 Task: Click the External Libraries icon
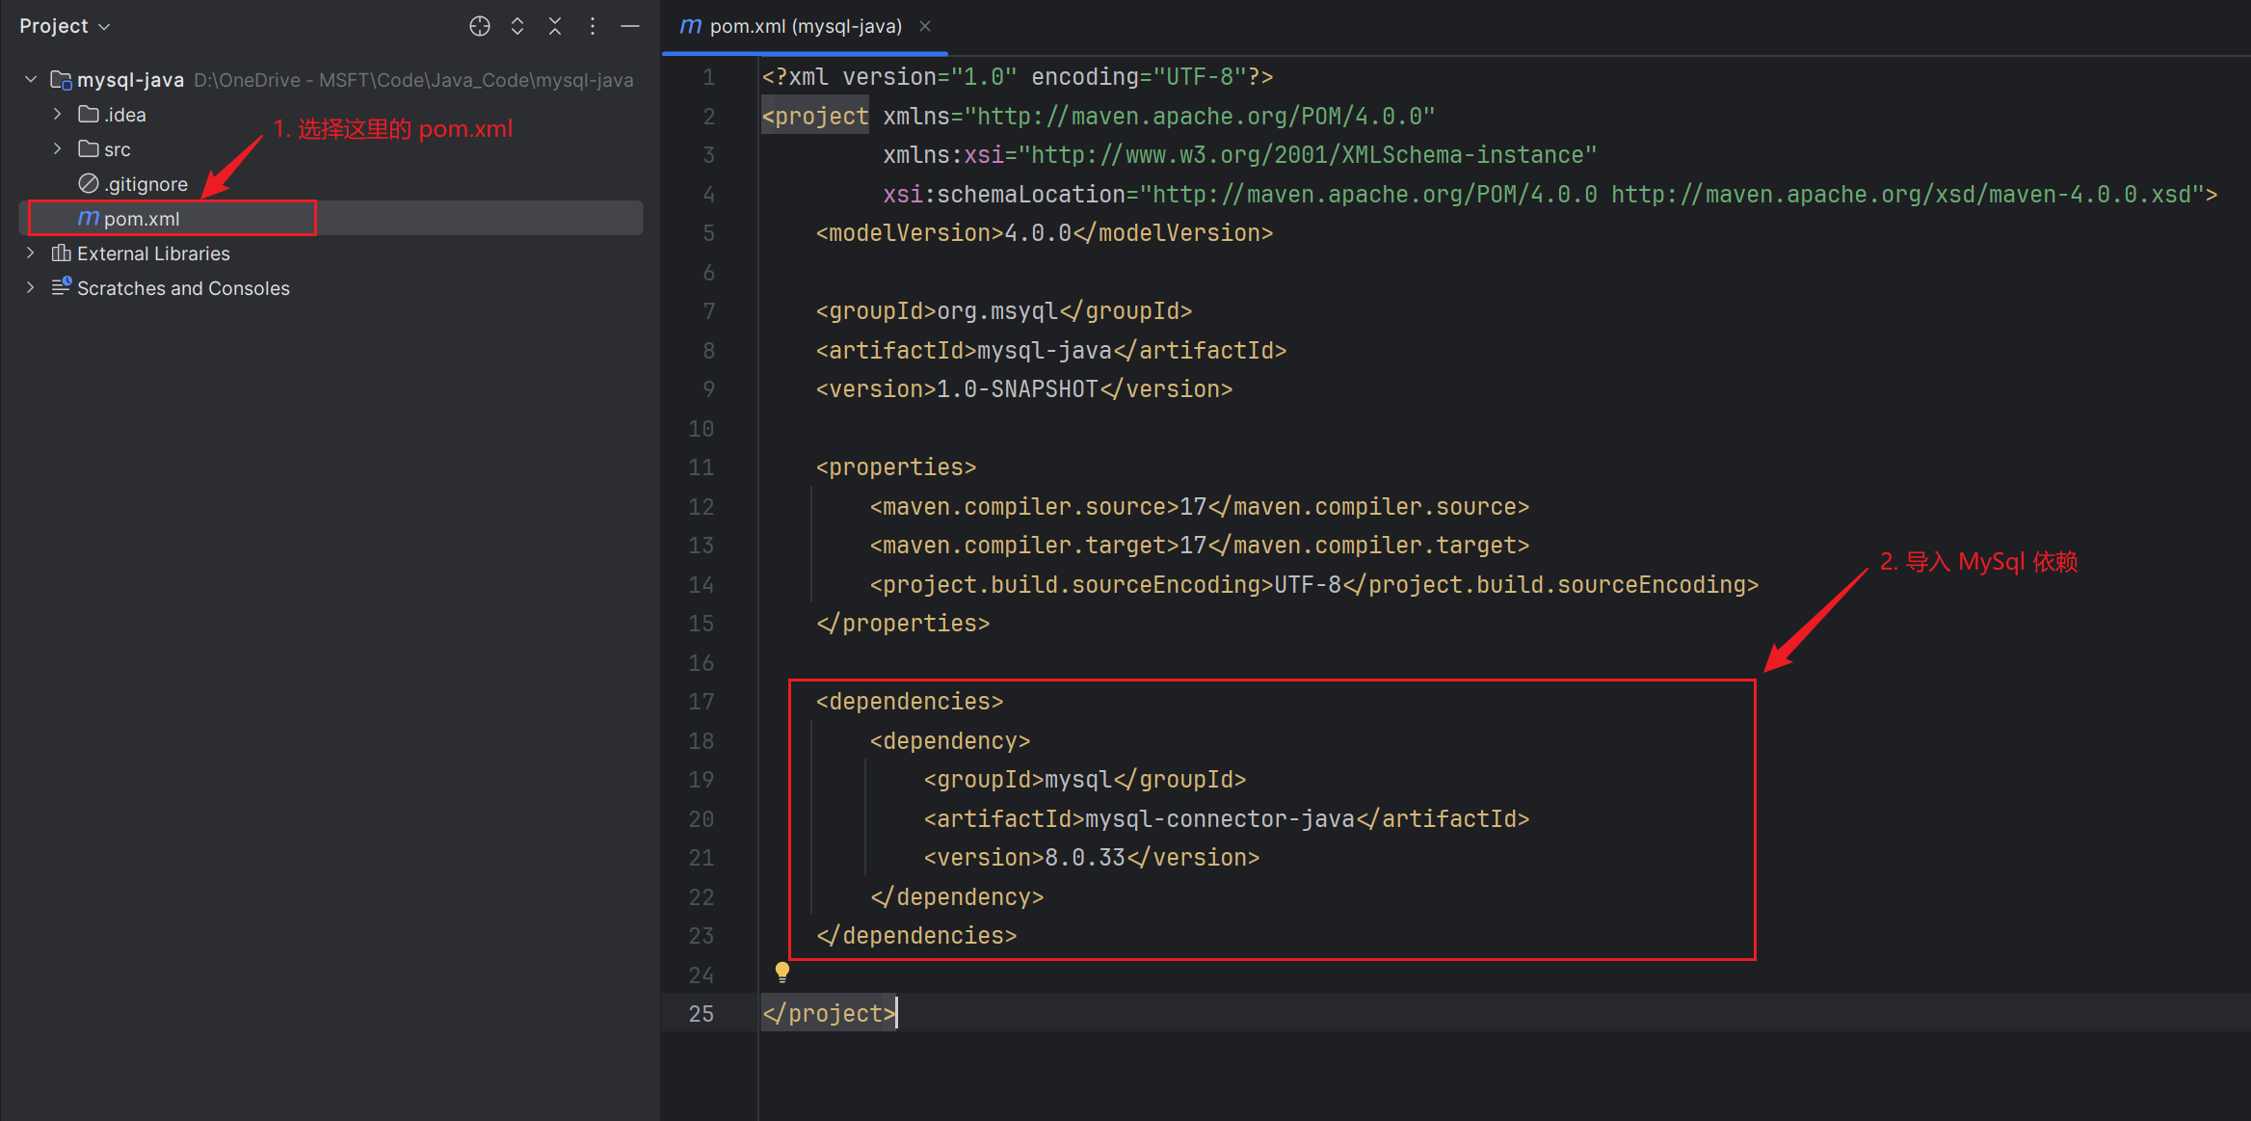click(x=61, y=254)
